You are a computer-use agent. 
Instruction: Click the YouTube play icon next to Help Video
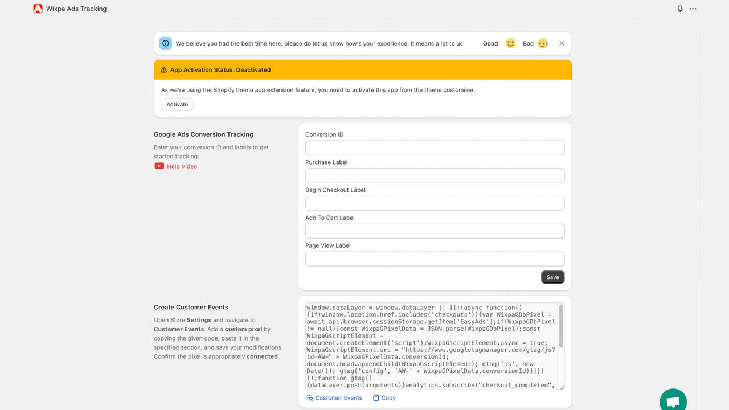tap(159, 166)
